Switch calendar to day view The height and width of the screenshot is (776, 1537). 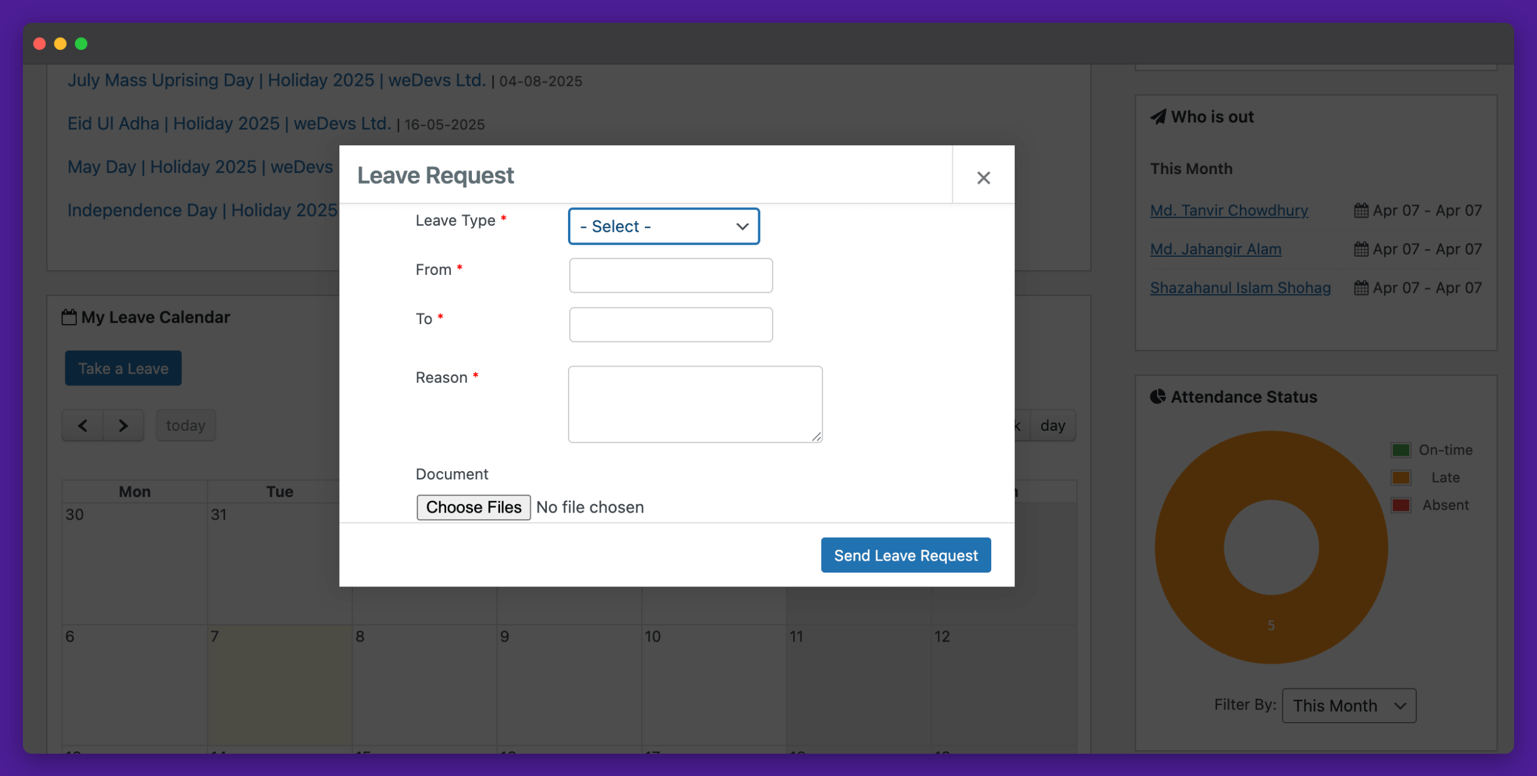tap(1053, 425)
